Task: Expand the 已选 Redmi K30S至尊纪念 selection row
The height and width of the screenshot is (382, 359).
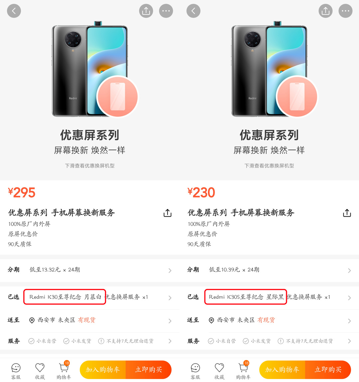Action: 269,297
